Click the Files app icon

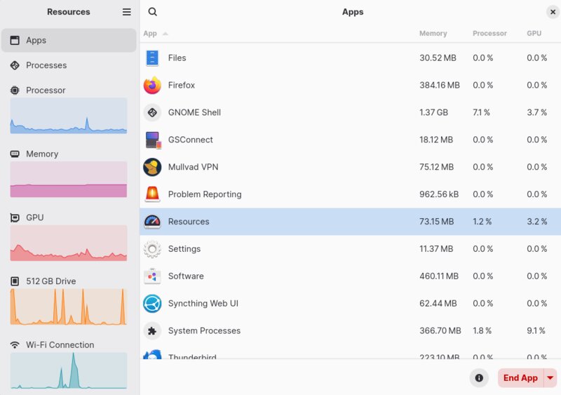(152, 58)
